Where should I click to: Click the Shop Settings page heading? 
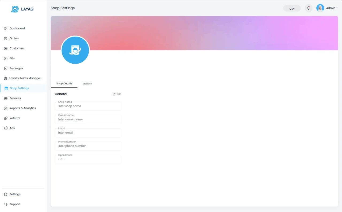[x=63, y=8]
